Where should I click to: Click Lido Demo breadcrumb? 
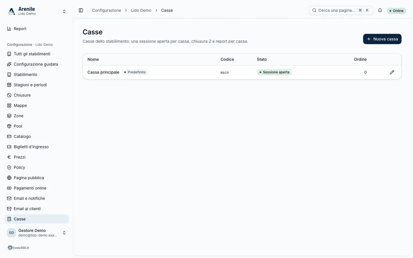tap(141, 10)
